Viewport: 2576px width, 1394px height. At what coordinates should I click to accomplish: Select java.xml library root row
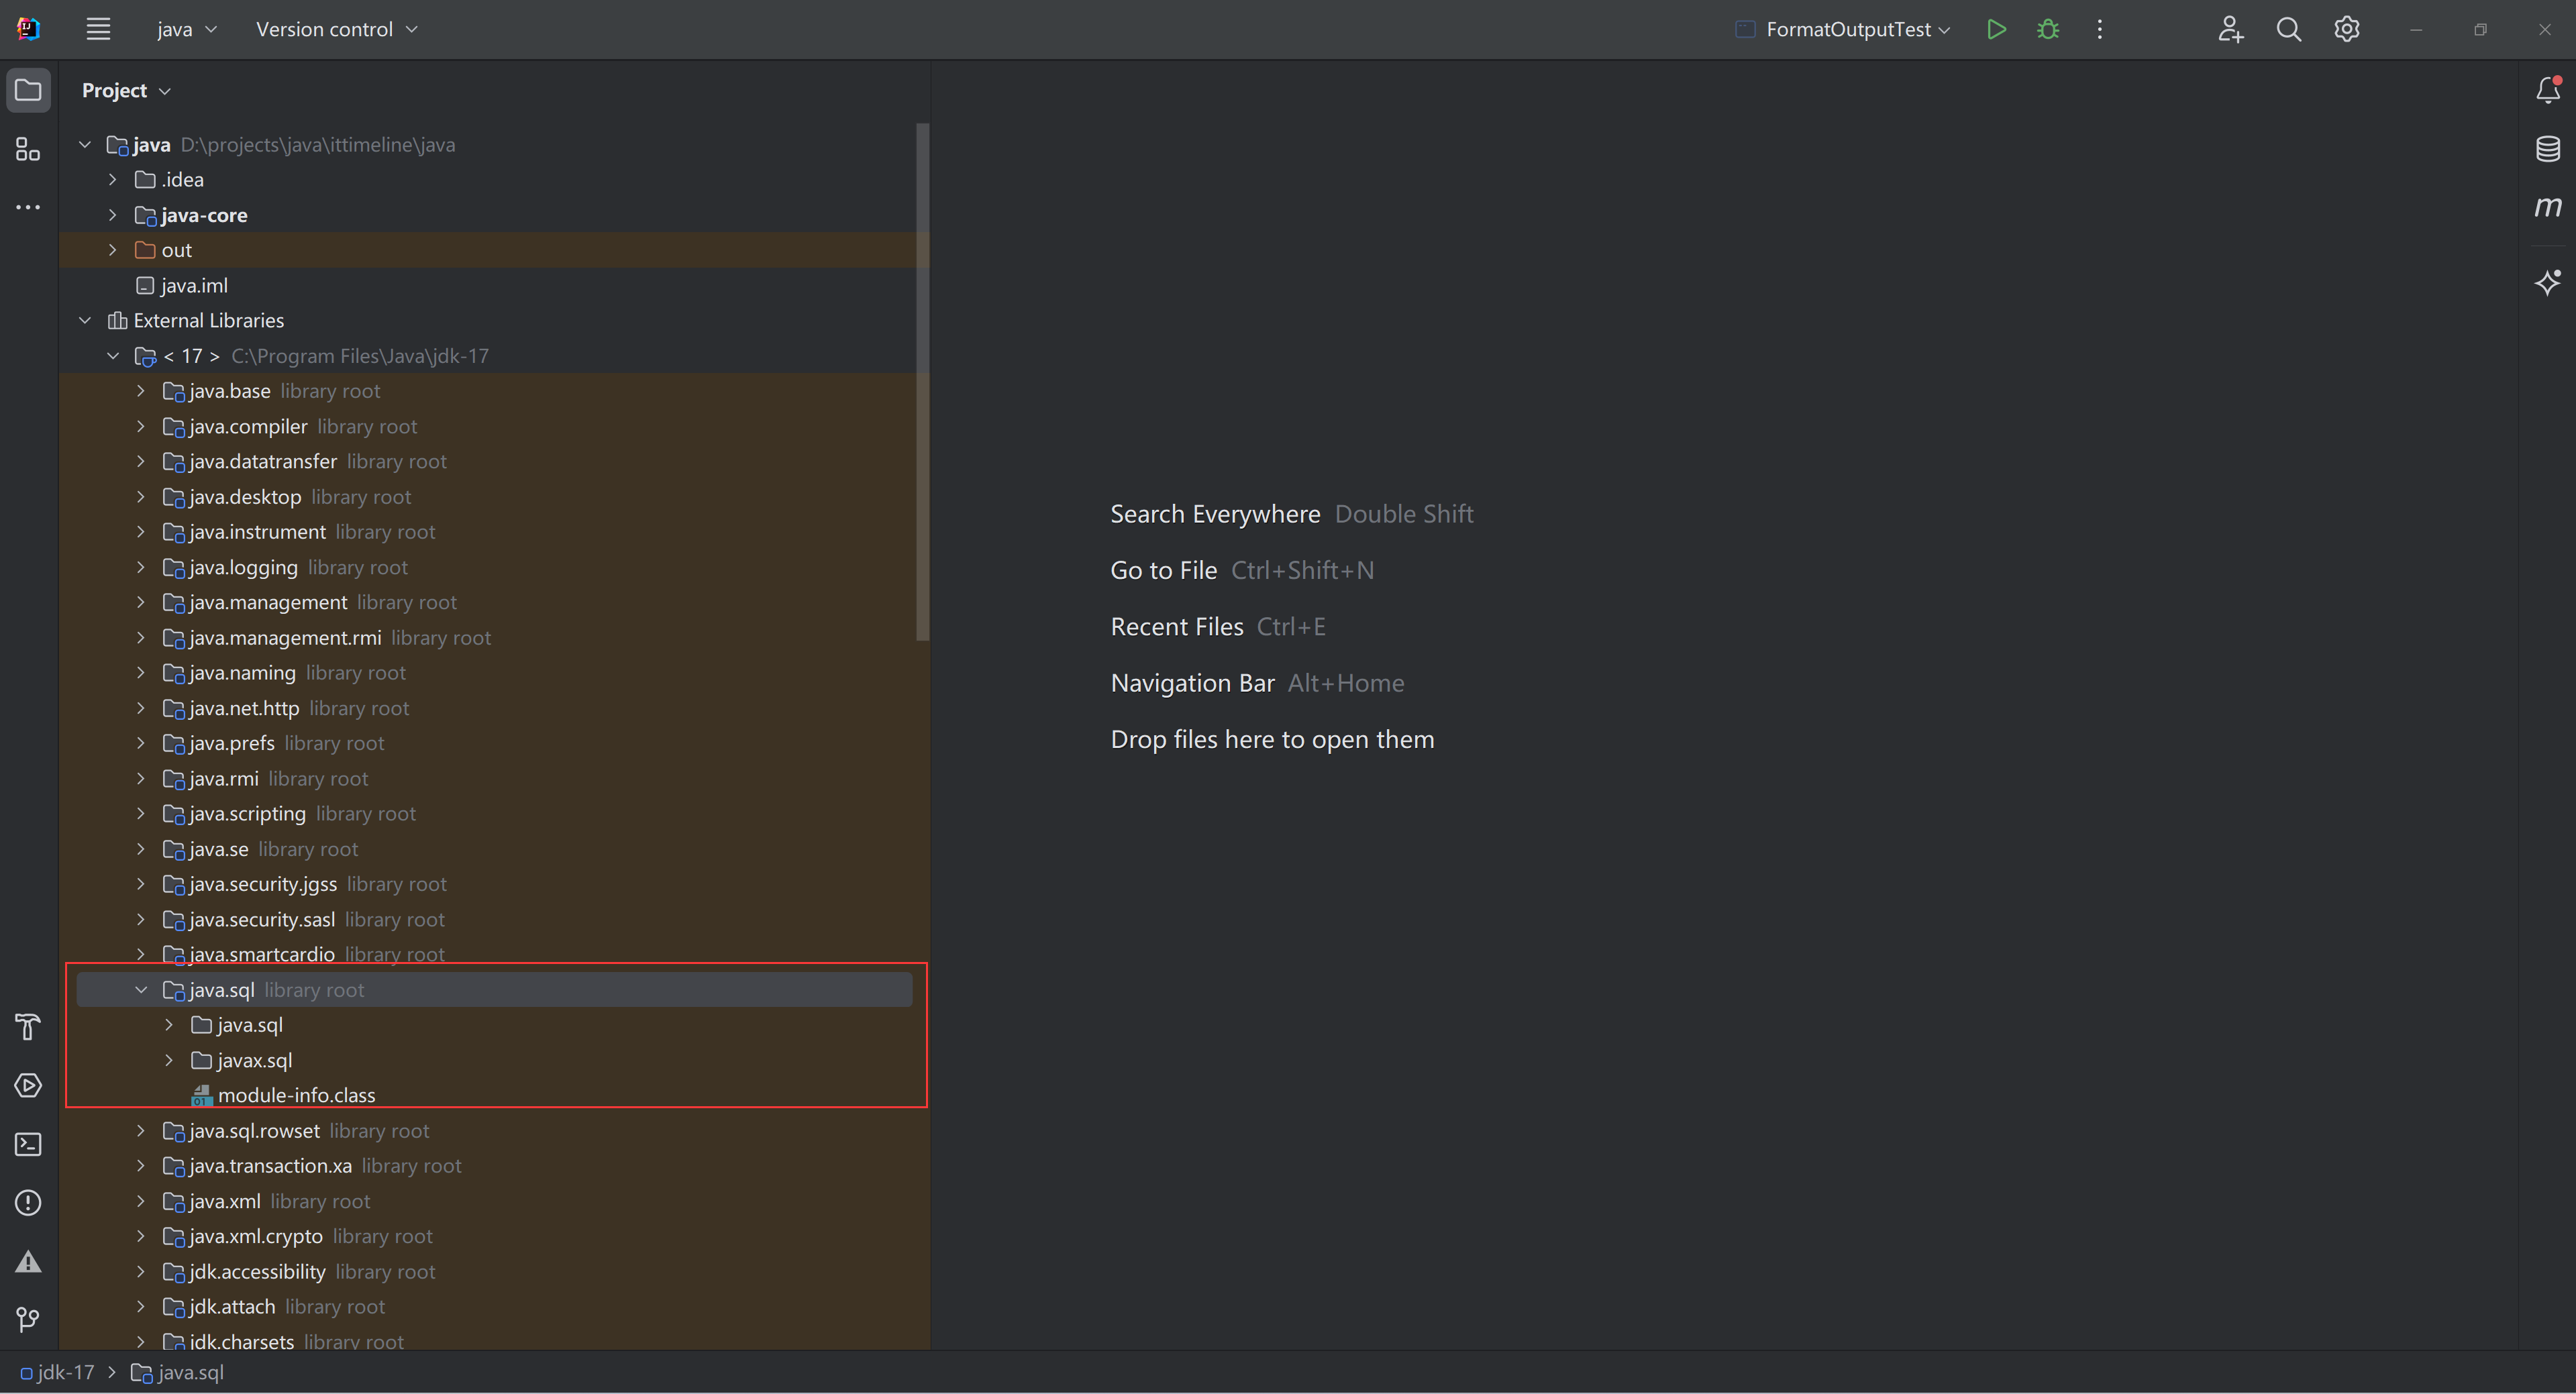(x=494, y=1201)
